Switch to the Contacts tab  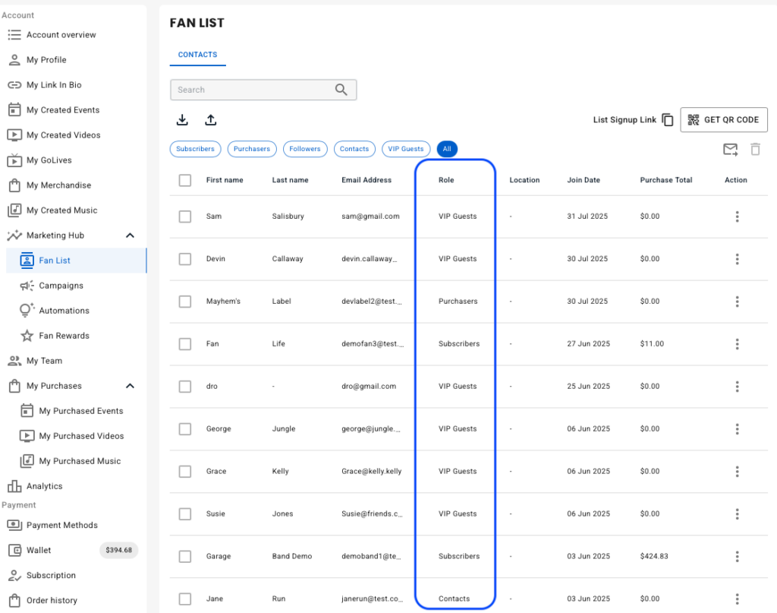click(x=197, y=55)
